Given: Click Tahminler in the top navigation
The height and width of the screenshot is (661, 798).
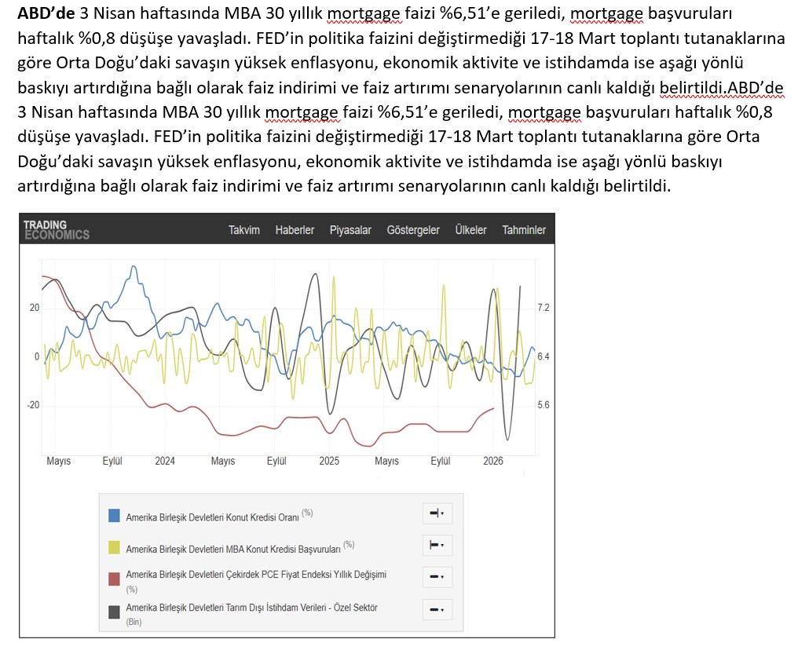Looking at the screenshot, I should pos(524,230).
